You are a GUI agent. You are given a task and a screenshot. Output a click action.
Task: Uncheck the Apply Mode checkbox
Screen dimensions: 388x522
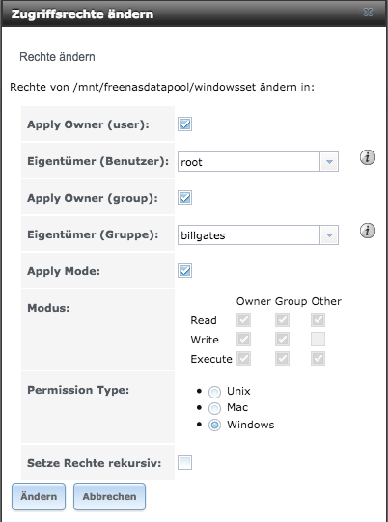tap(184, 271)
